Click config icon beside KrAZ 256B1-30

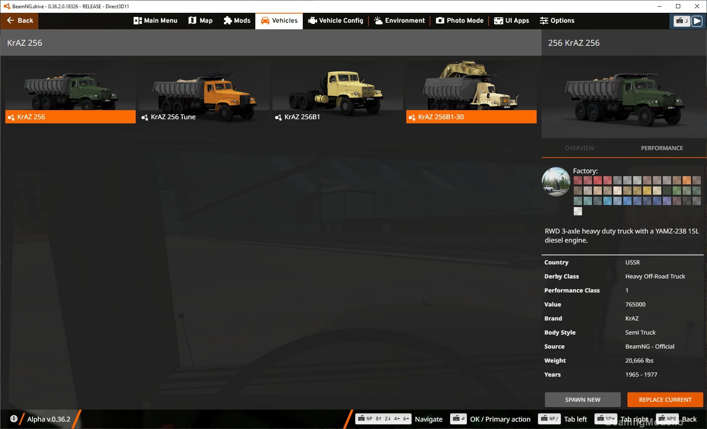point(412,118)
